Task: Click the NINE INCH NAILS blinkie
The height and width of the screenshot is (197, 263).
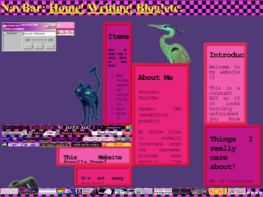Action: coord(86,145)
